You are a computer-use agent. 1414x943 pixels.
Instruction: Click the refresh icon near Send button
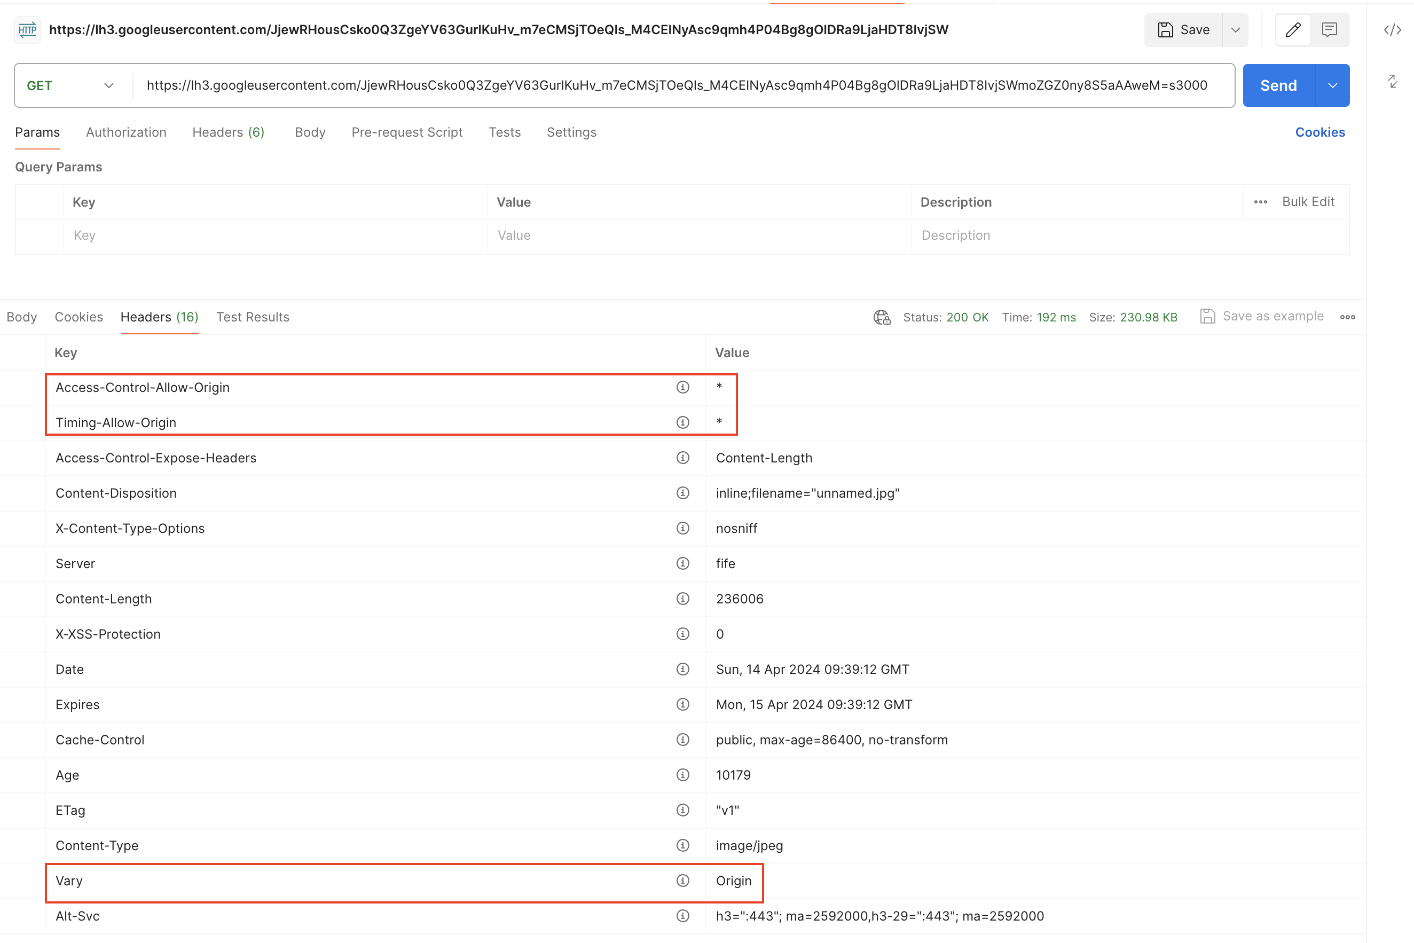[x=1392, y=82]
